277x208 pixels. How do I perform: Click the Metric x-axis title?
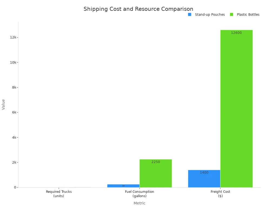click(139, 203)
